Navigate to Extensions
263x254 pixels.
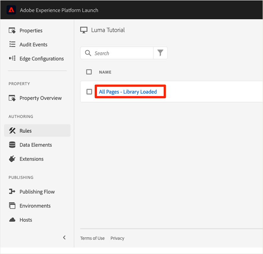(x=31, y=159)
